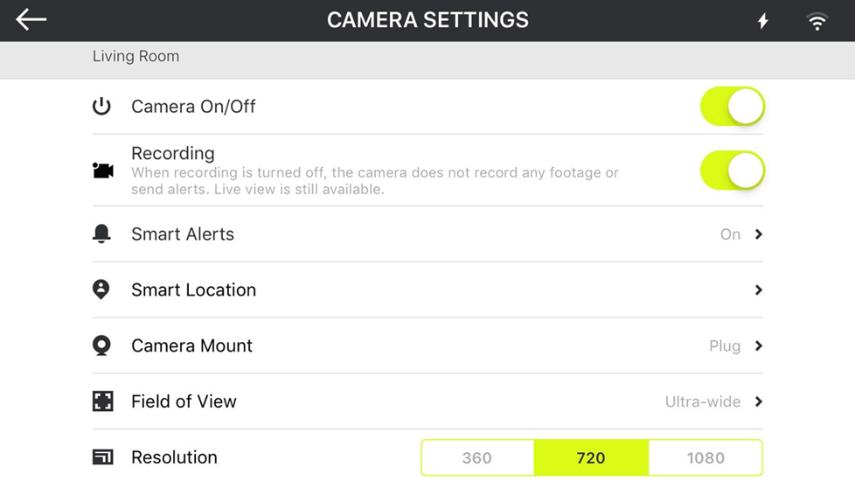Screen dimensions: 855x481
Task: Select the 720 resolution segment
Action: 591,457
